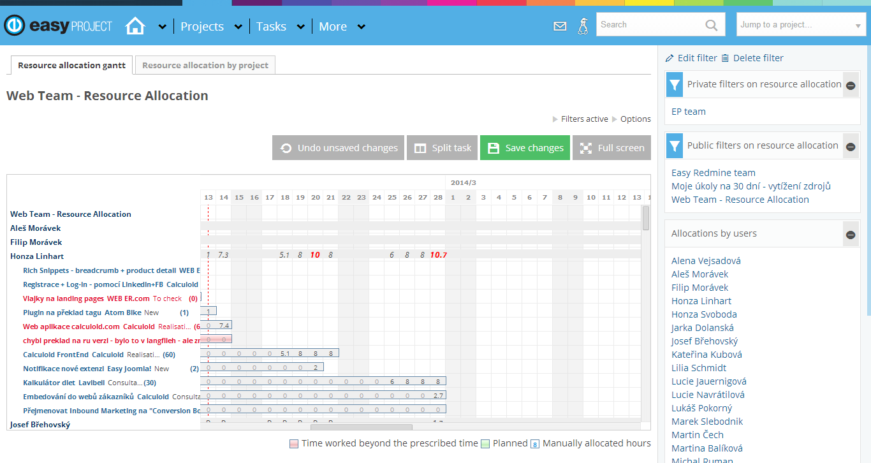Click the green Planned legend swatch
The image size is (871, 463).
(485, 444)
